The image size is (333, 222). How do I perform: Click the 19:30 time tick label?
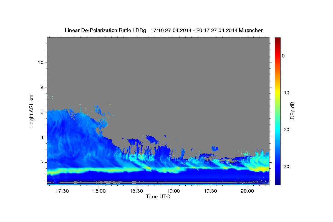[210, 191]
